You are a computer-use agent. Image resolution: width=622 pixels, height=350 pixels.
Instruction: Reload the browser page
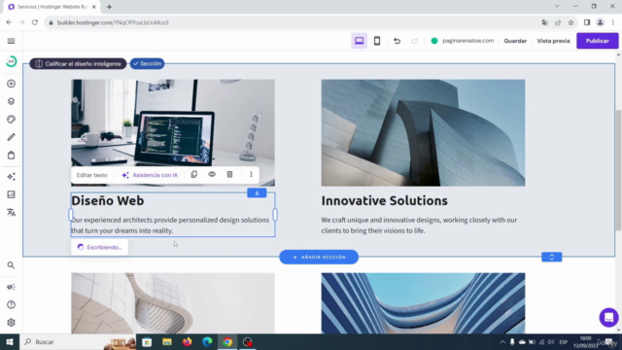click(35, 22)
